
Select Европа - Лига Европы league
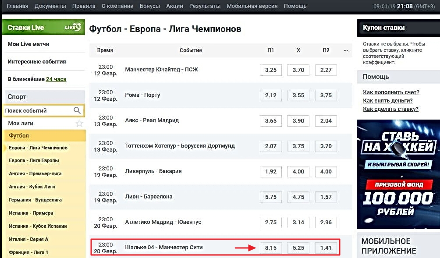coord(34,160)
